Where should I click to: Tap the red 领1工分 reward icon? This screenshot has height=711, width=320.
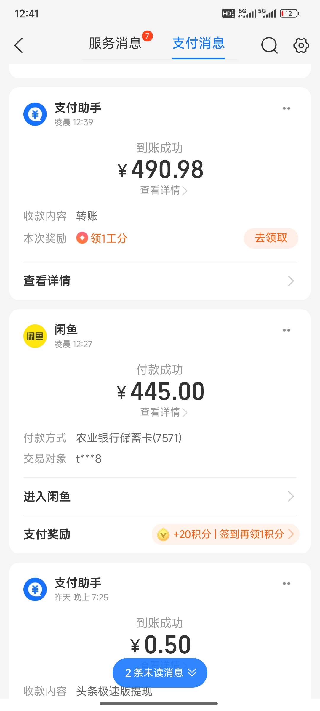click(82, 238)
